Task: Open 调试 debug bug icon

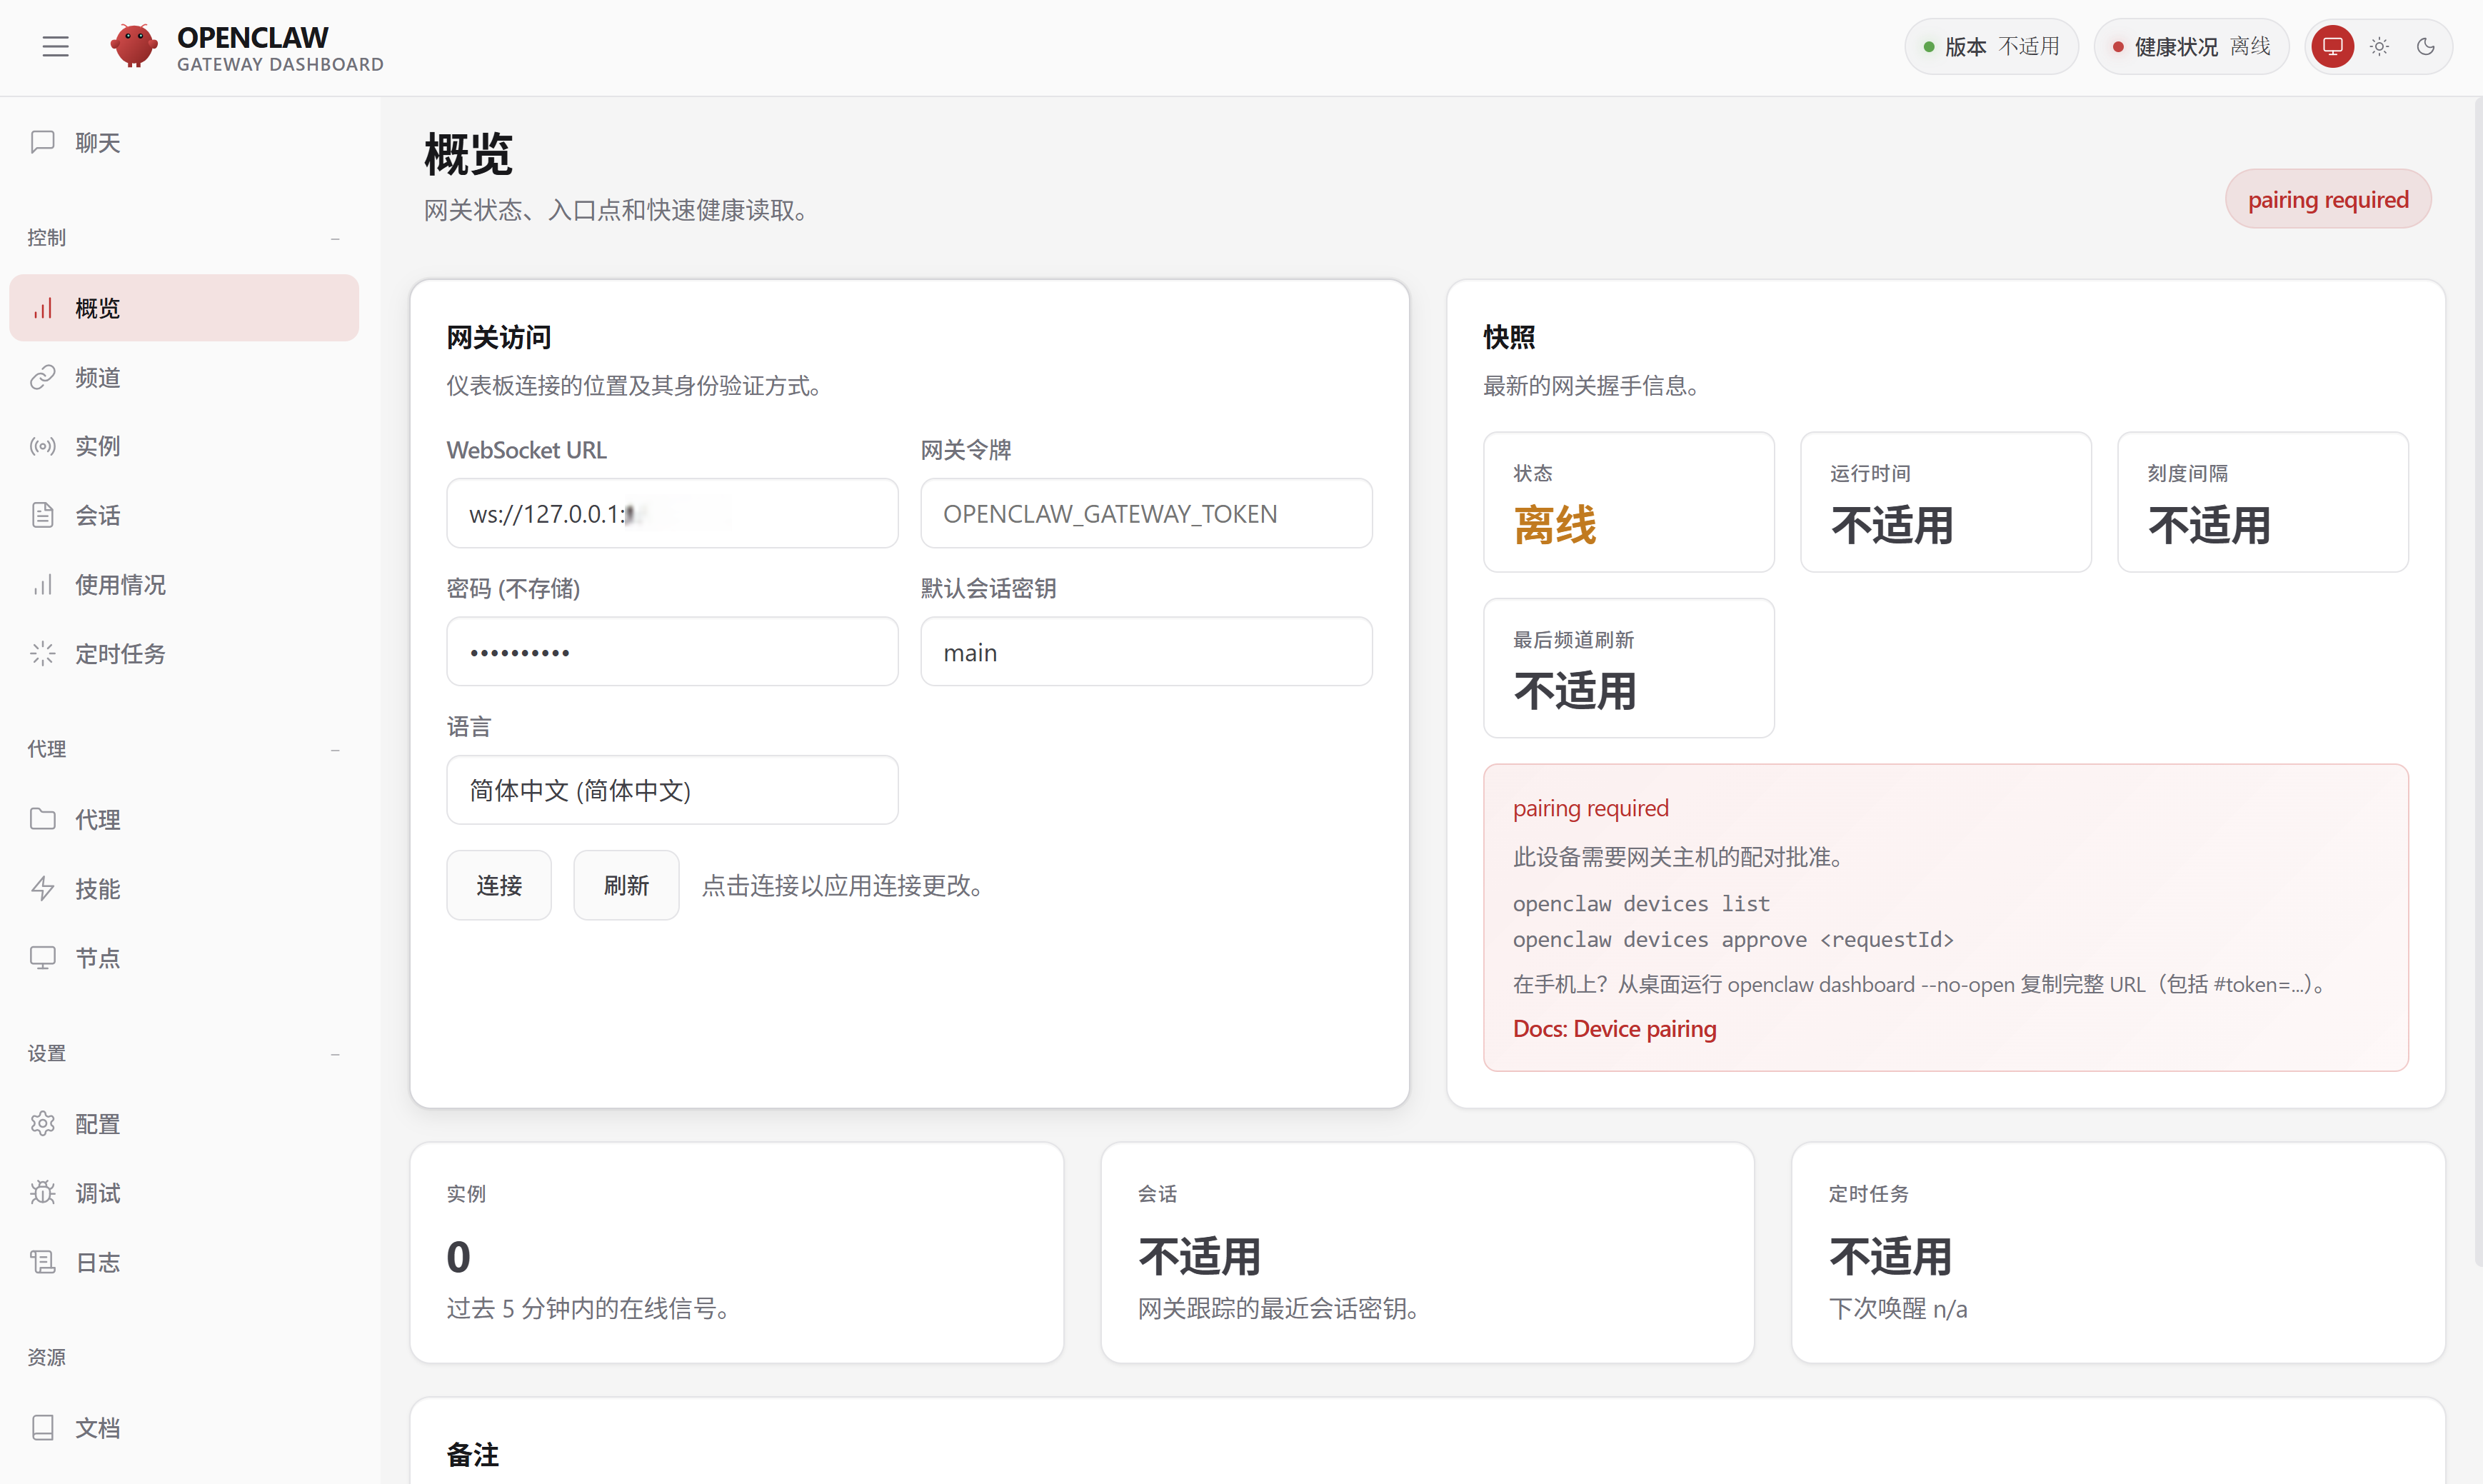Action: coord(42,1193)
